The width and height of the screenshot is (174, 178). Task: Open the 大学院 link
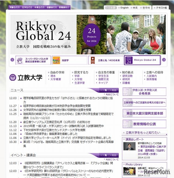(78, 79)
